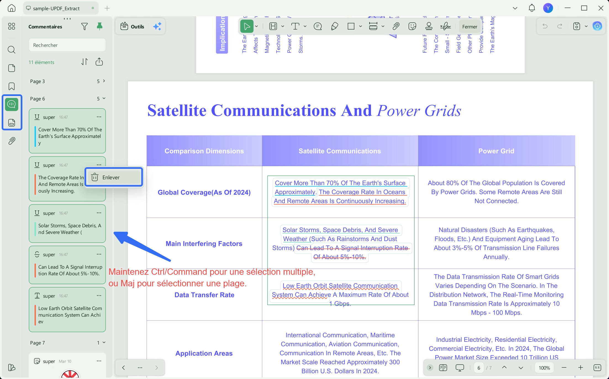Toggle the pin on Commentaires panel
The image size is (609, 379).
(100, 26)
